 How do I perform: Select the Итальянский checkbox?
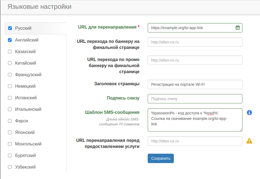(x=10, y=109)
